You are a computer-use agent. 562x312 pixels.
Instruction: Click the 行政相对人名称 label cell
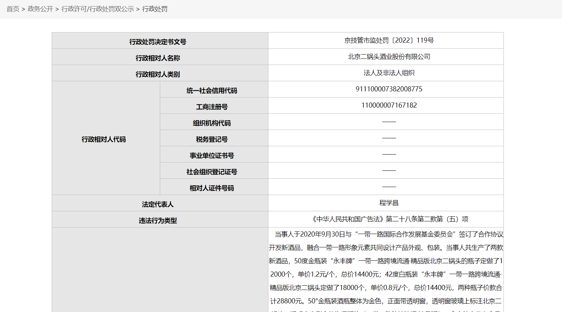click(160, 57)
